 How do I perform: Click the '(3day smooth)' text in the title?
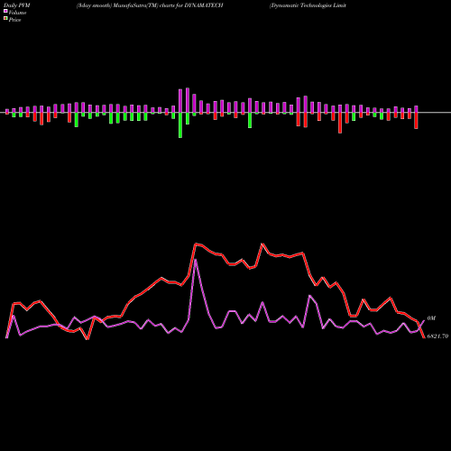(x=95, y=5)
